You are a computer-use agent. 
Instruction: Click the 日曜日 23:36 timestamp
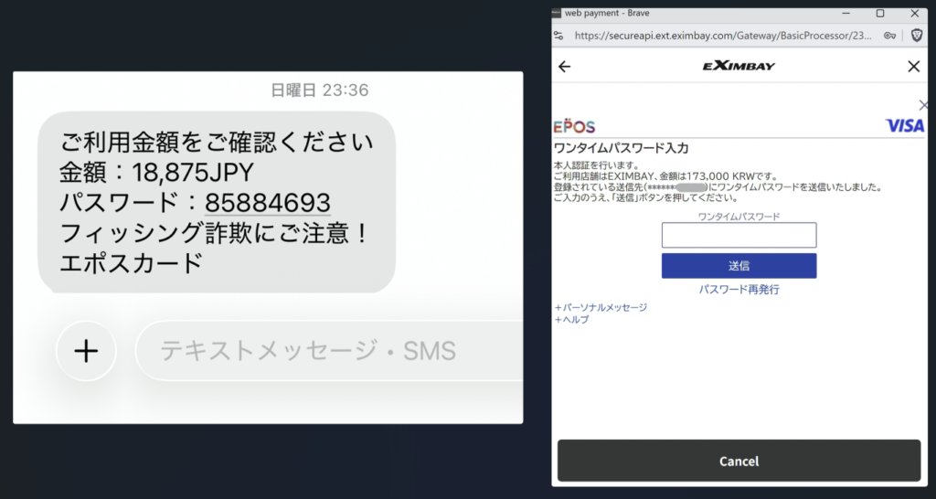(319, 90)
